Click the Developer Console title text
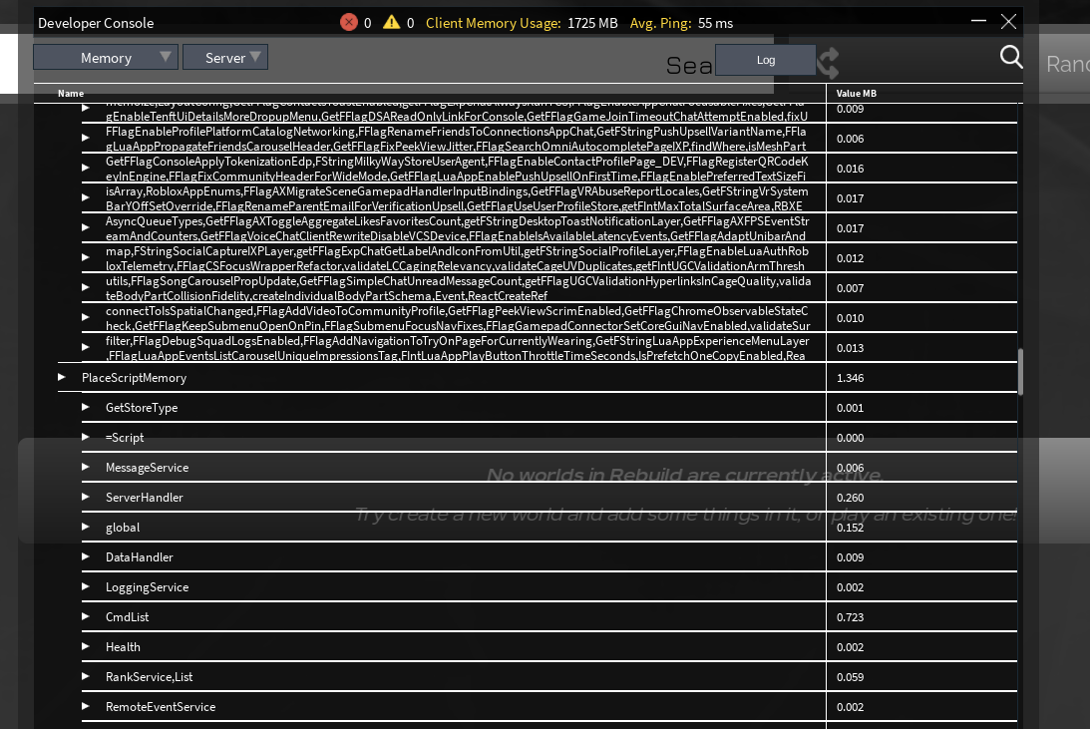Viewport: 1090px width, 729px height. coord(96,23)
